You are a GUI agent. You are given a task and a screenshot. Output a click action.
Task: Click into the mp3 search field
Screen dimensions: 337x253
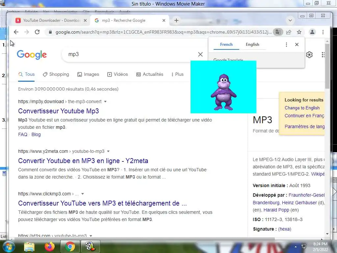coord(131,54)
